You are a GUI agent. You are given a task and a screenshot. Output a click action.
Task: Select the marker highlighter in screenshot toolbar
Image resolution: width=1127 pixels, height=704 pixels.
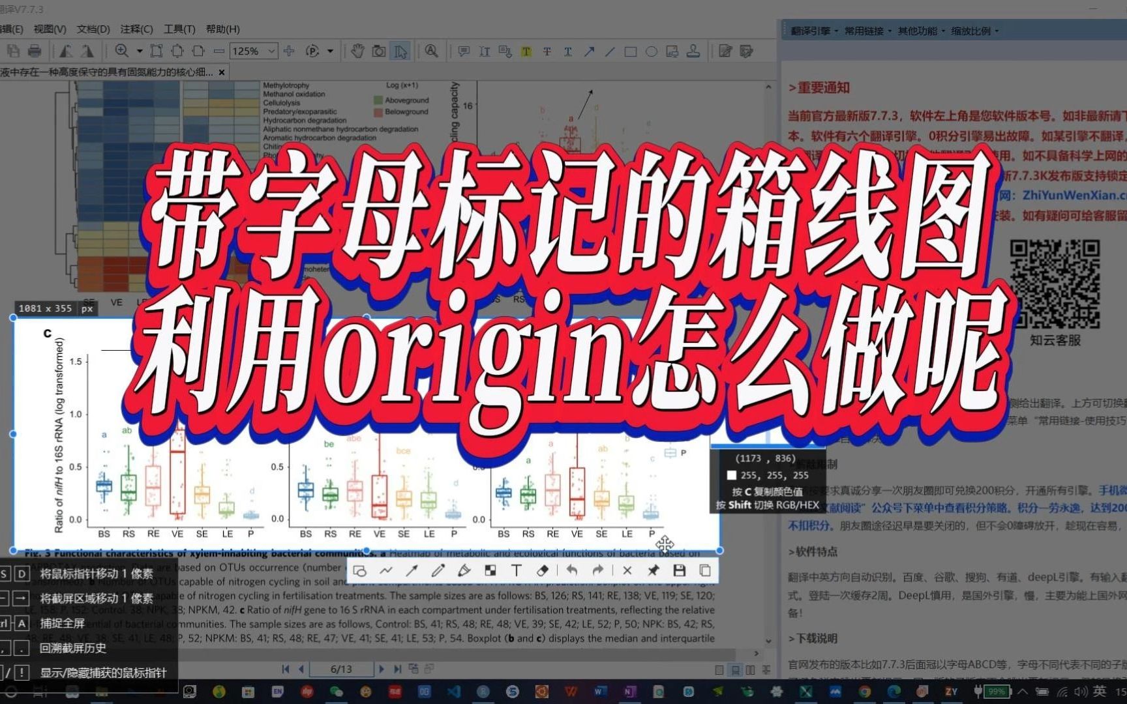464,571
